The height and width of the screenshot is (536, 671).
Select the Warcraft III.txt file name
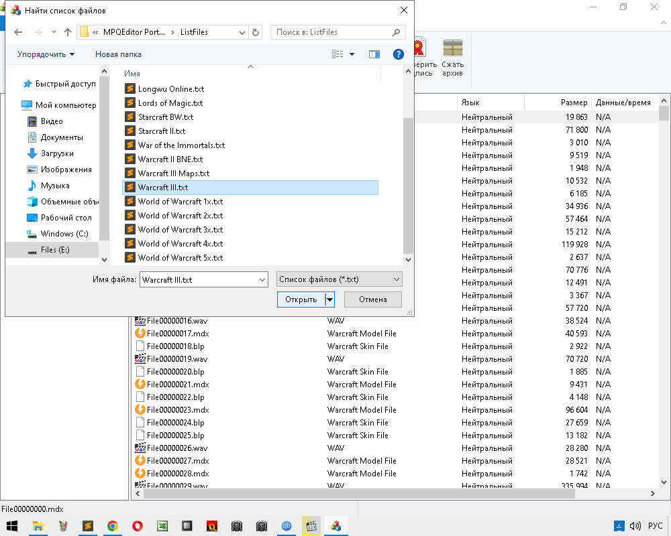[163, 187]
